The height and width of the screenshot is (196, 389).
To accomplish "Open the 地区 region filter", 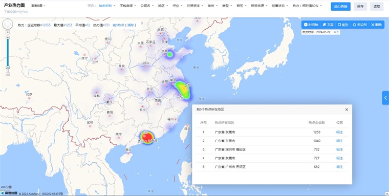I will (x=163, y=6).
